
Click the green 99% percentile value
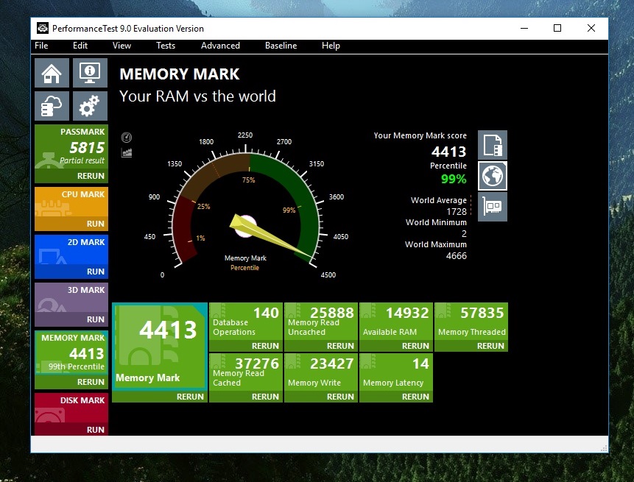(454, 179)
